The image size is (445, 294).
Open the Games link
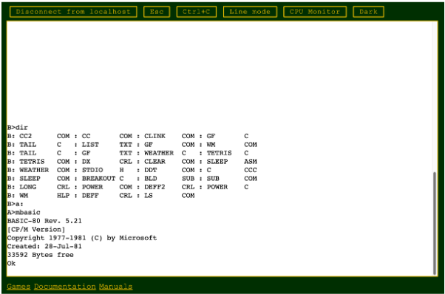[x=18, y=287]
